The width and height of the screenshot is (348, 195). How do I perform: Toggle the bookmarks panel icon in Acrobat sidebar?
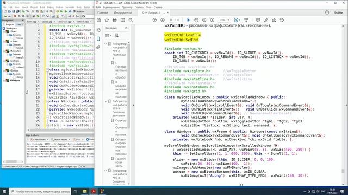98,39
